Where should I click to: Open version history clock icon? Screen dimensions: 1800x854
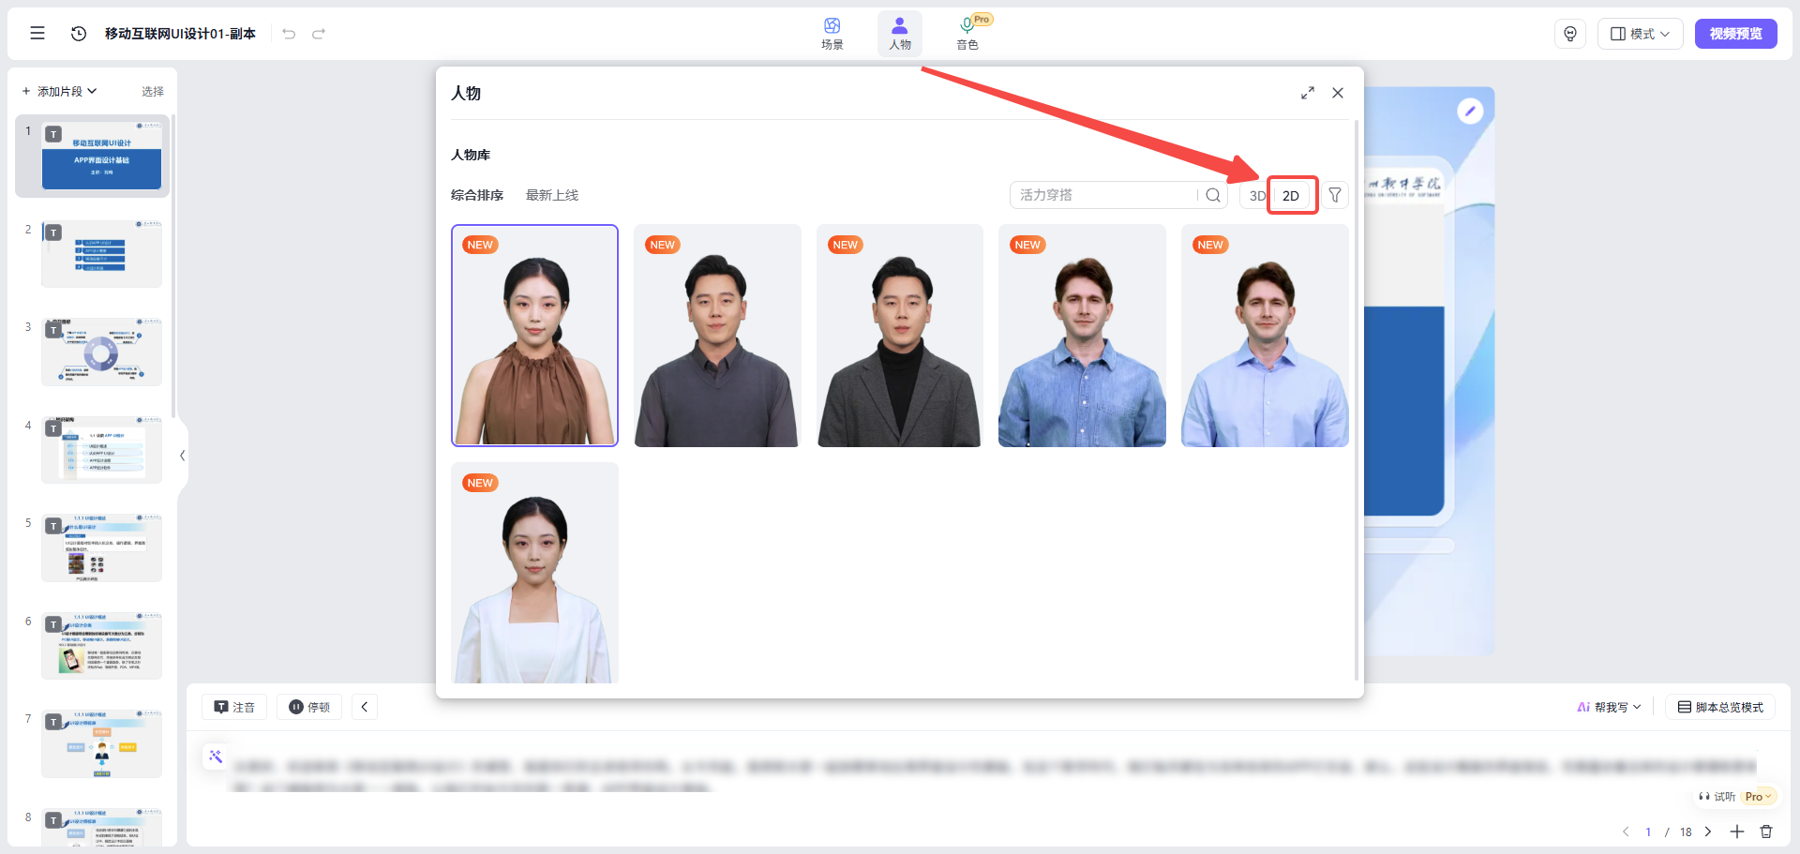(78, 33)
